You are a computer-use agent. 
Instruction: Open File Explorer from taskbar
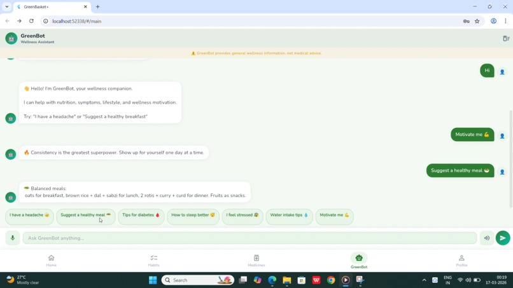[287, 280]
